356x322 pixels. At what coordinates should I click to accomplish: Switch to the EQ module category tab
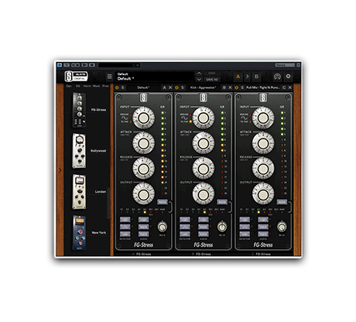(x=77, y=86)
